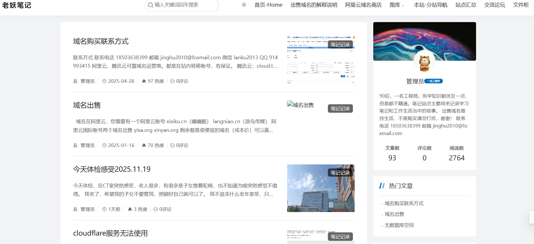Click clock icon beside 1天前
This screenshot has height=244, width=534.
(x=104, y=209)
